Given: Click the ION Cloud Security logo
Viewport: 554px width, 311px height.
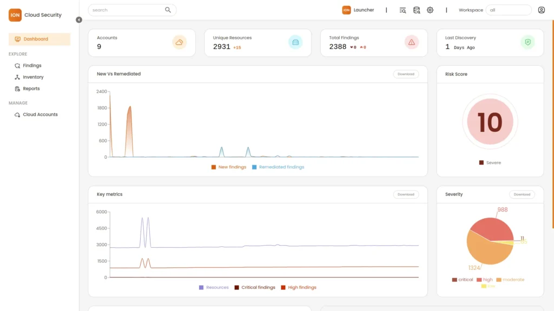Looking at the screenshot, I should tap(35, 15).
